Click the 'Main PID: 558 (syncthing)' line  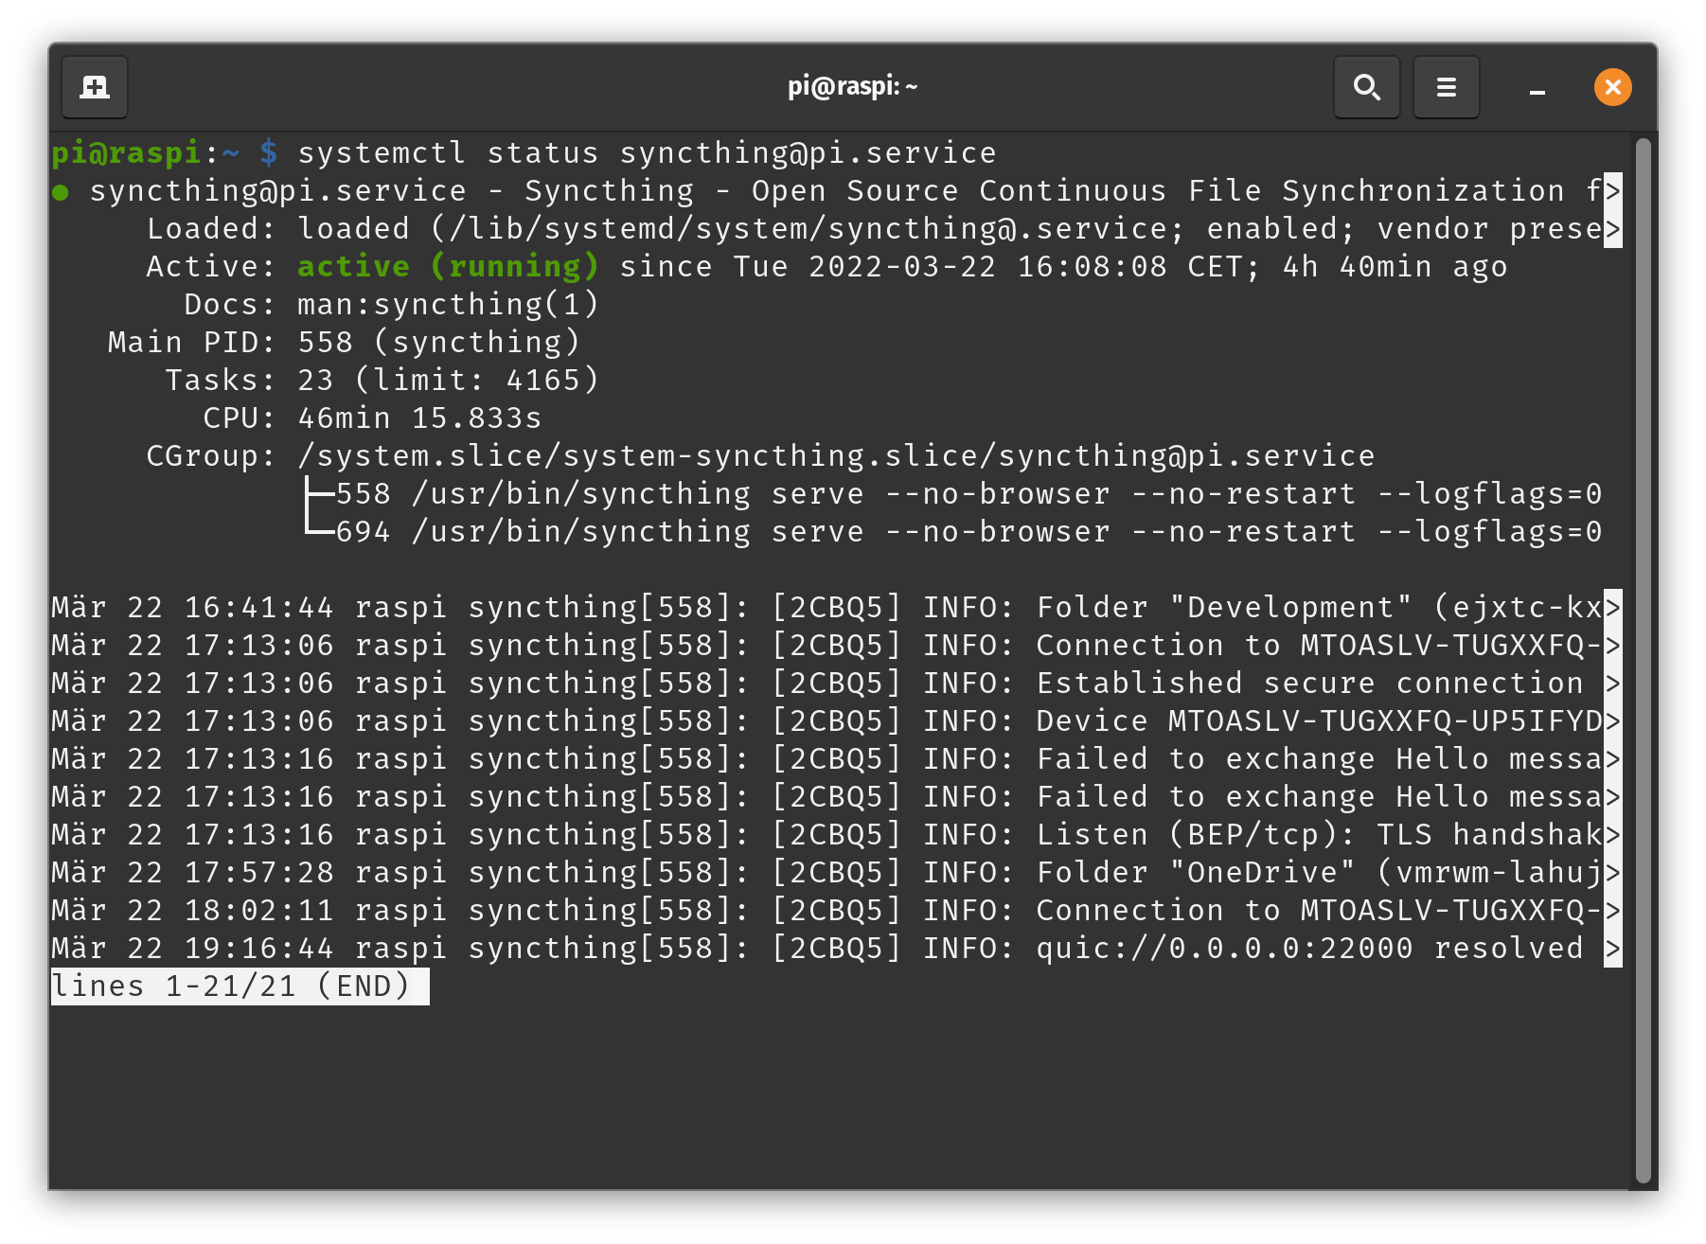point(344,342)
